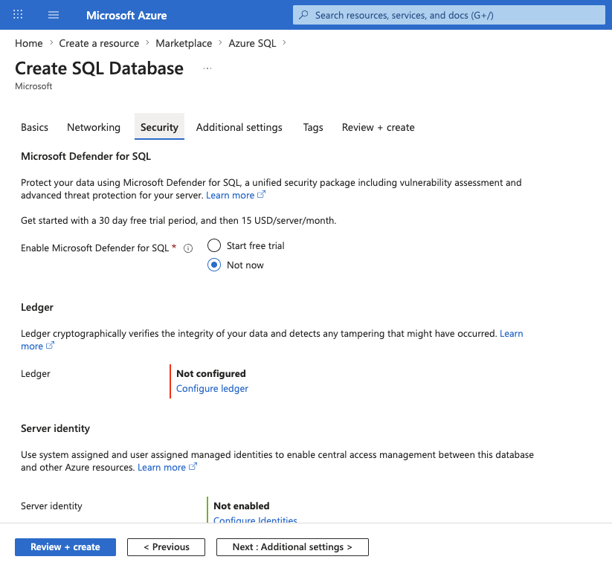The width and height of the screenshot is (612, 571).
Task: Open the portal hamburger menu
Action: point(54,15)
